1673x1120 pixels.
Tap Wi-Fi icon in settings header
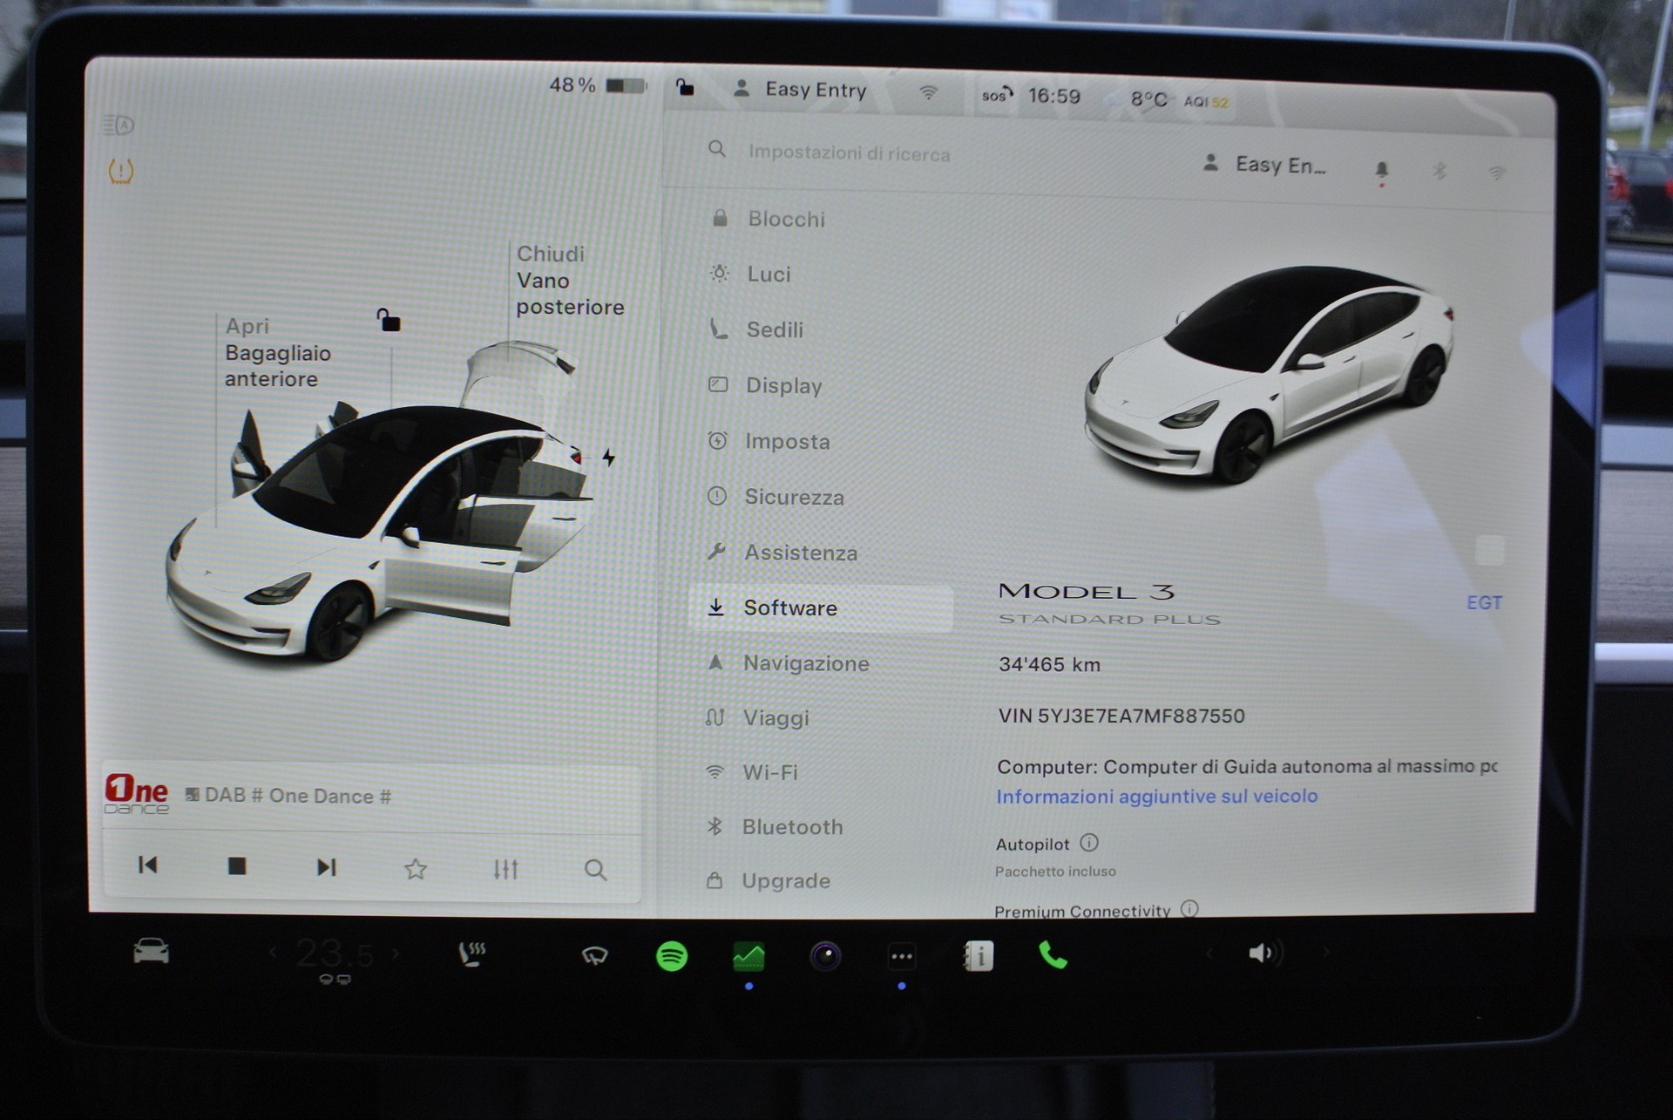click(x=1497, y=173)
